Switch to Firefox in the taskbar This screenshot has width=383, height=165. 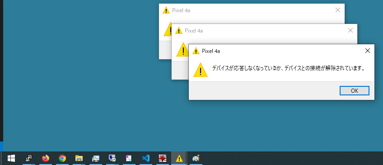pos(46,158)
